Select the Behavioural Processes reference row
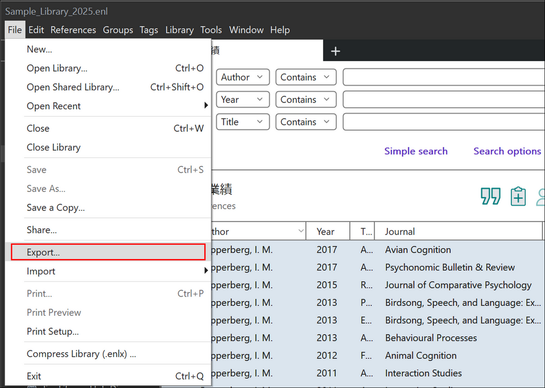 pos(378,338)
